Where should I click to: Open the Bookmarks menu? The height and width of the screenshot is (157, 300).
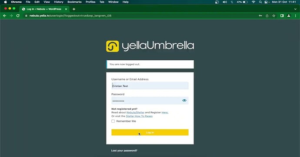click(x=74, y=2)
